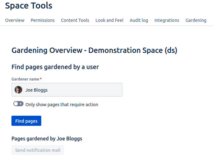The width and height of the screenshot is (214, 155).
Task: Click the 'Gardener name' field label
Action: (x=25, y=79)
